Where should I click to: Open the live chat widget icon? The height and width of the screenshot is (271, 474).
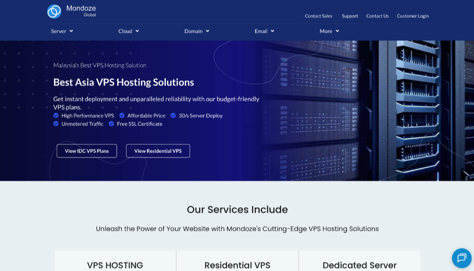(x=462, y=258)
